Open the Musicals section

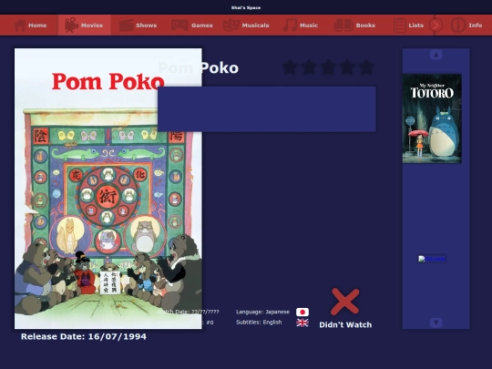click(246, 26)
